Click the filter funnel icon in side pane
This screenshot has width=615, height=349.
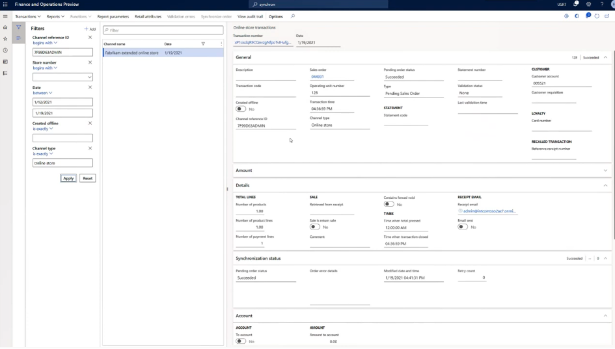click(18, 27)
